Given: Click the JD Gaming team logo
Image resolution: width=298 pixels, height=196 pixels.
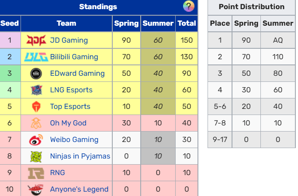Looking at the screenshot, I should (35, 41).
